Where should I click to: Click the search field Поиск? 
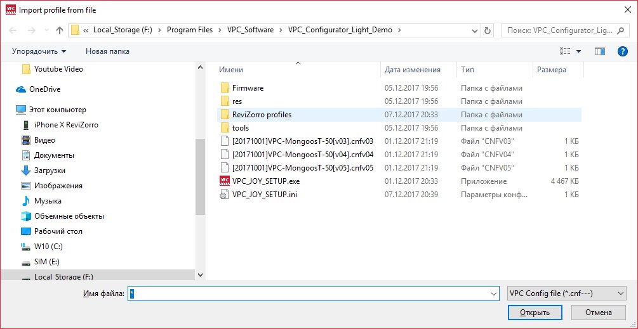coord(565,30)
